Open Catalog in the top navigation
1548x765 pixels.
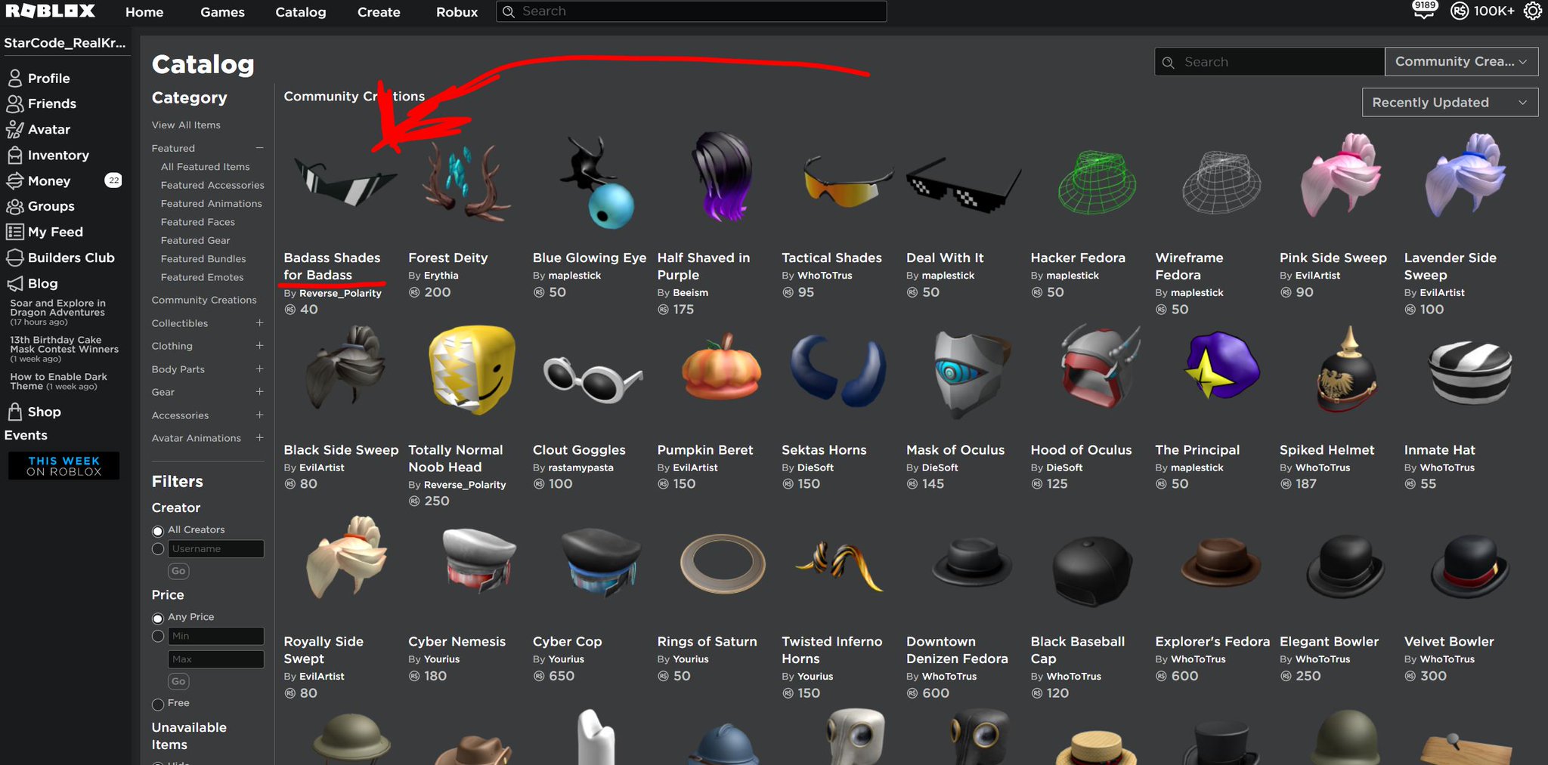coord(301,12)
